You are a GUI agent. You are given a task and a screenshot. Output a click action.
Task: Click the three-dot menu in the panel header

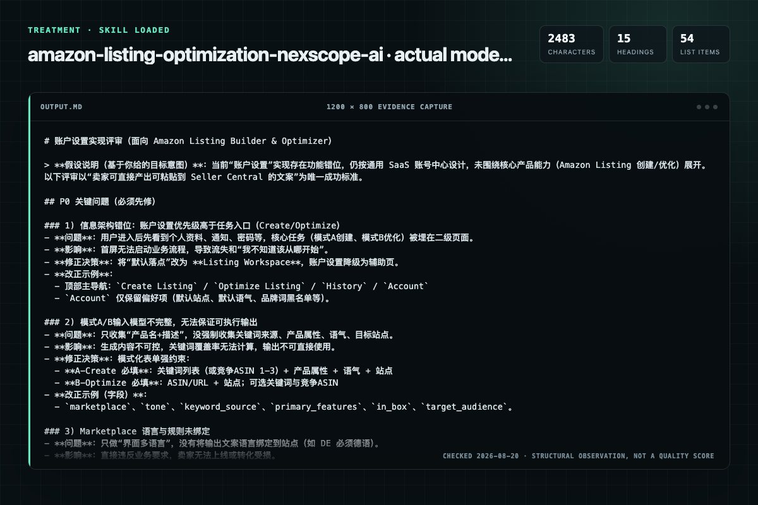[707, 107]
